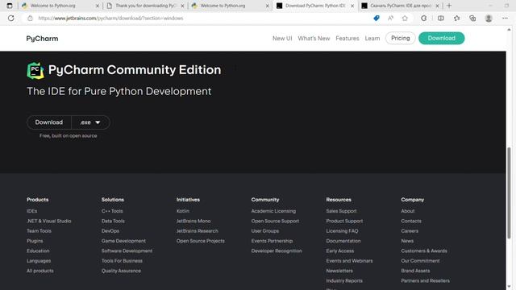Click the Pricing button
The image size is (516, 290).
click(x=400, y=38)
